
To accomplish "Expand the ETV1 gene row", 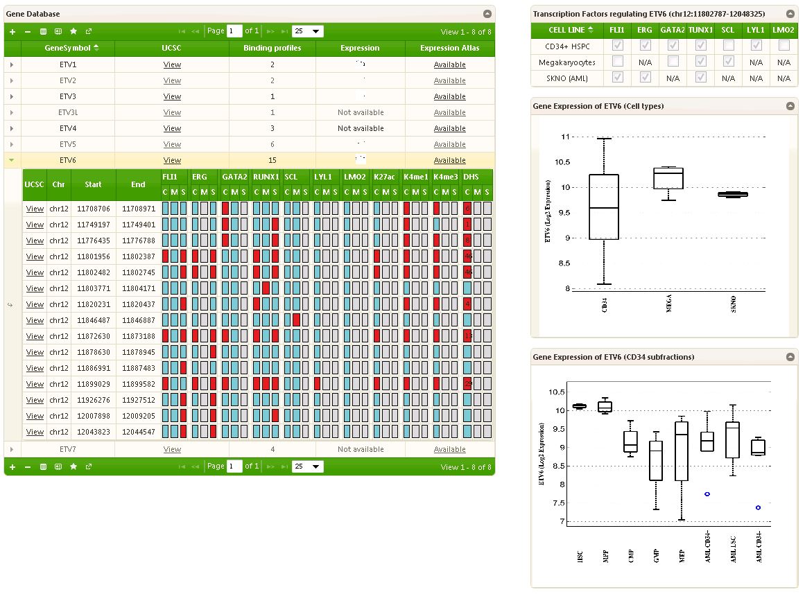I will click(12, 64).
